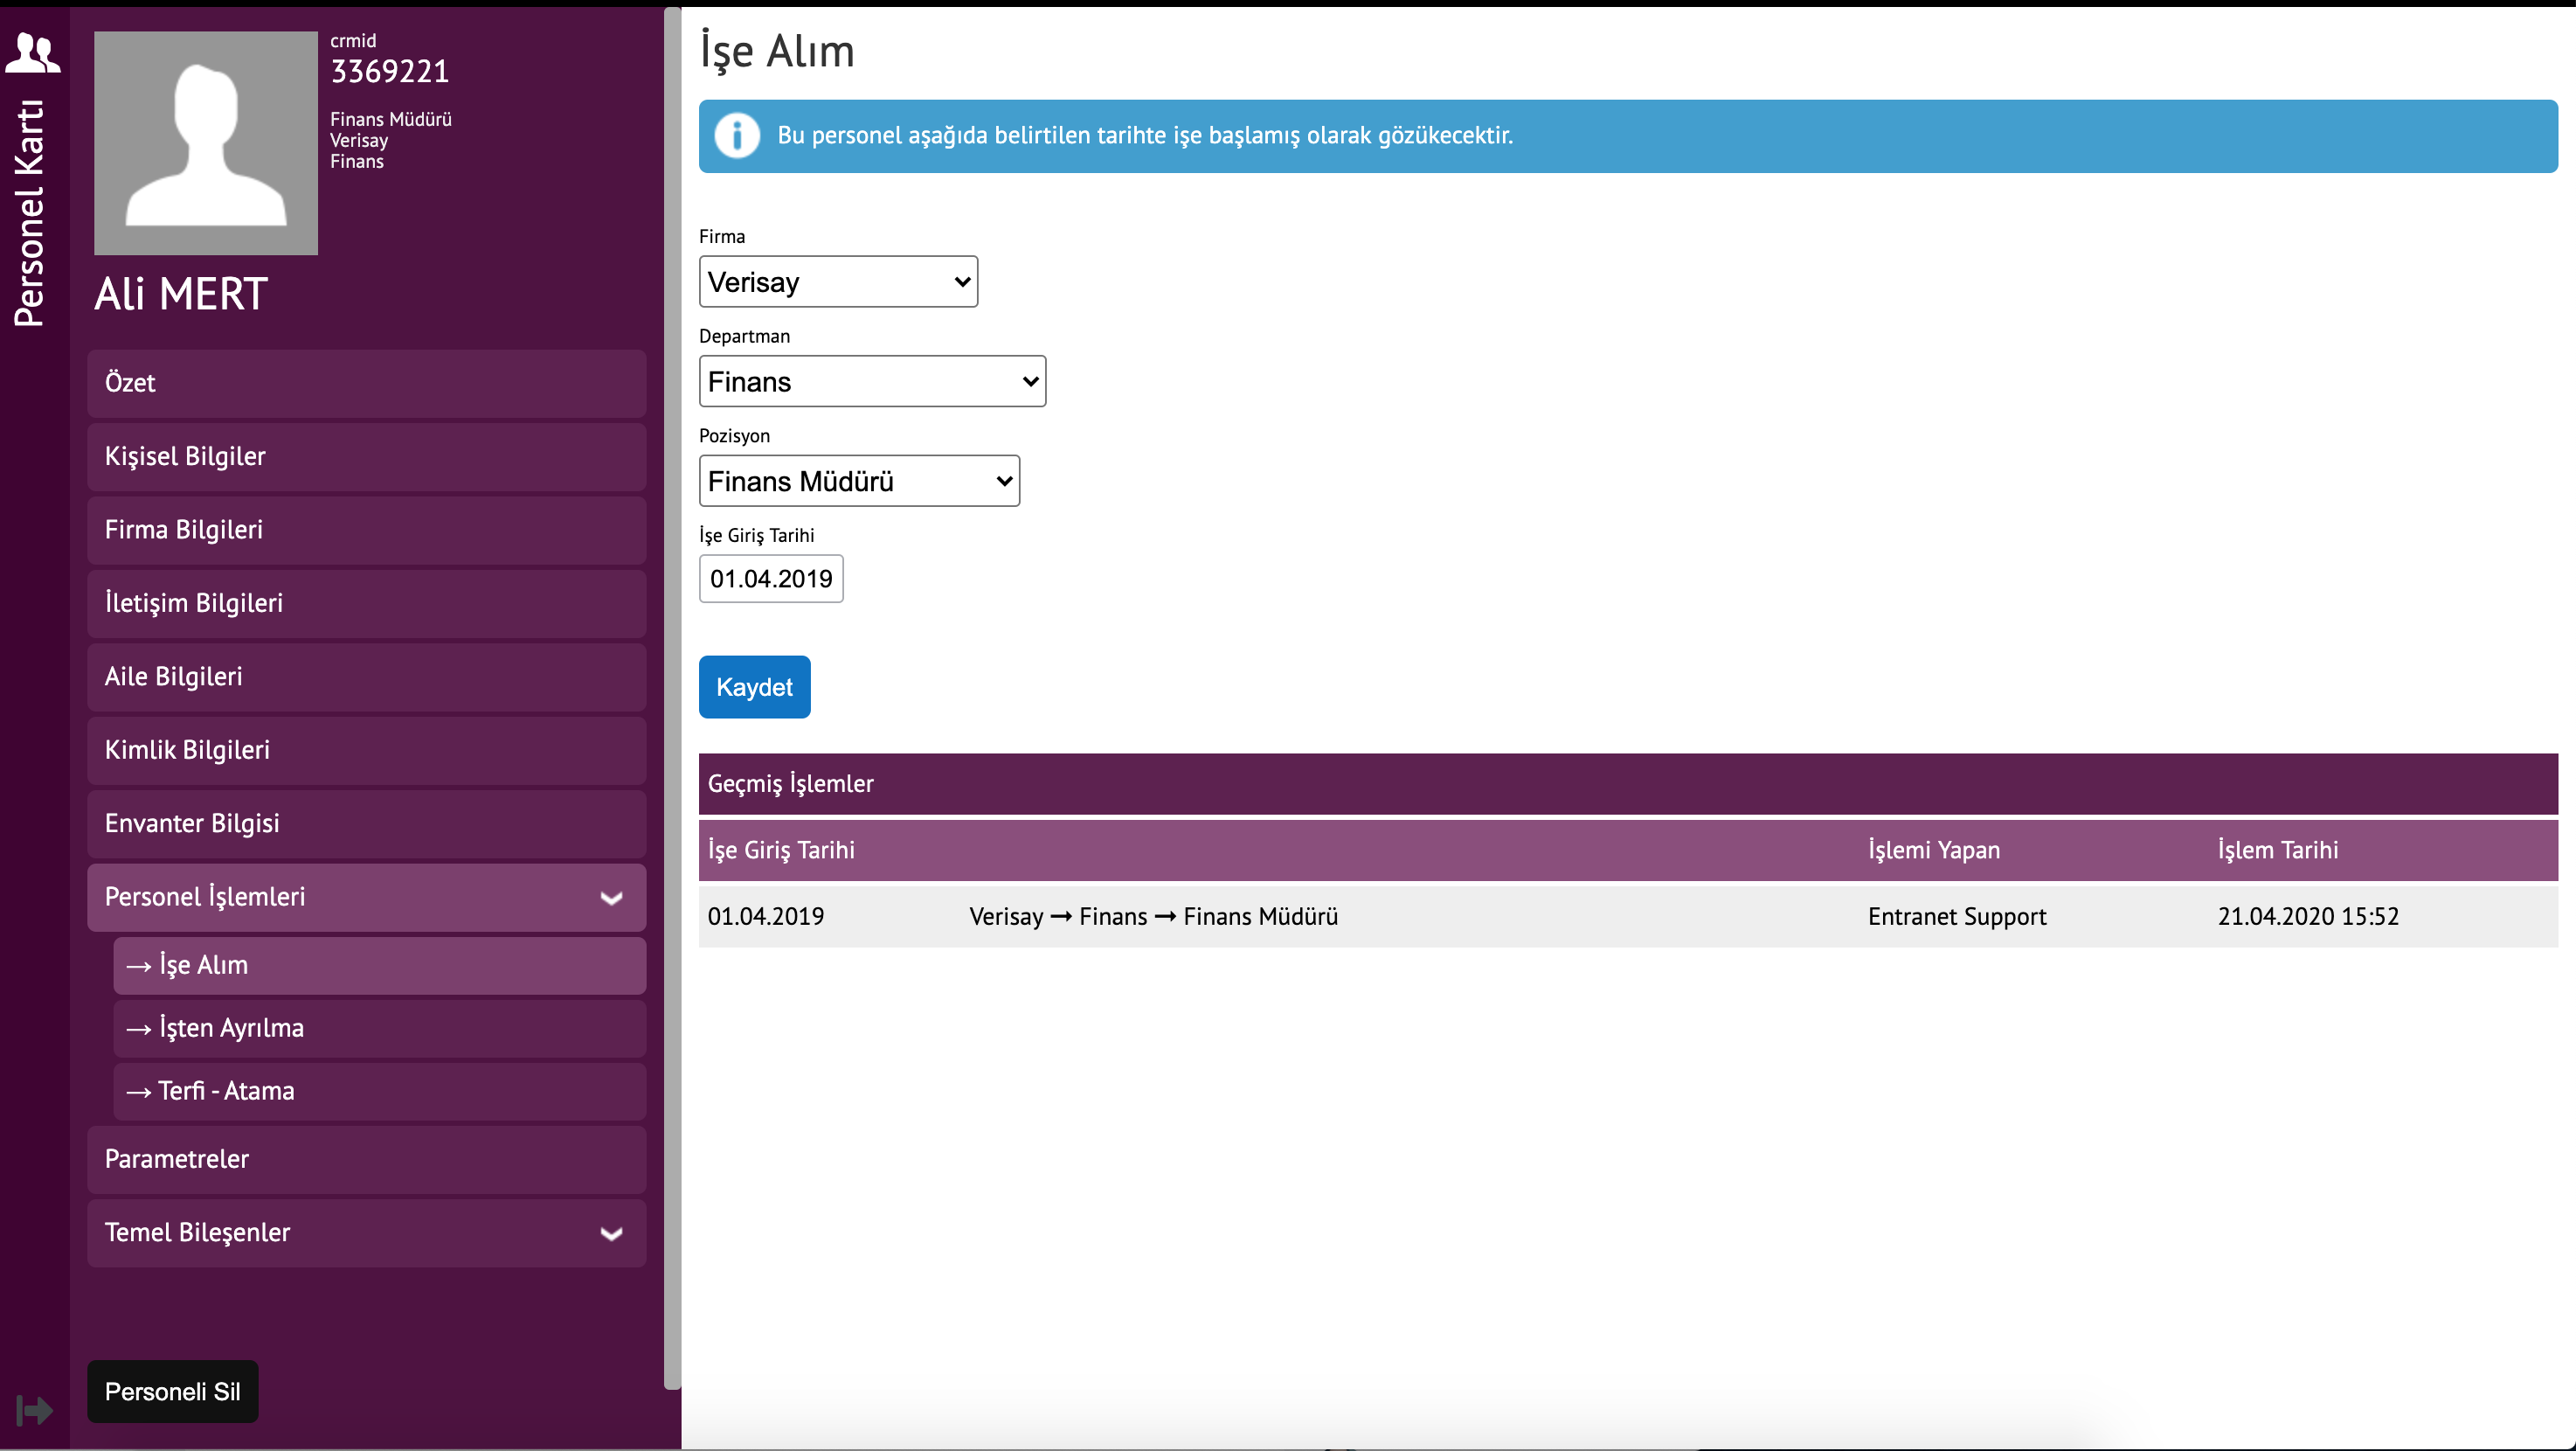Click the name Ali MERT
The width and height of the screenshot is (2576, 1451).
tap(181, 294)
